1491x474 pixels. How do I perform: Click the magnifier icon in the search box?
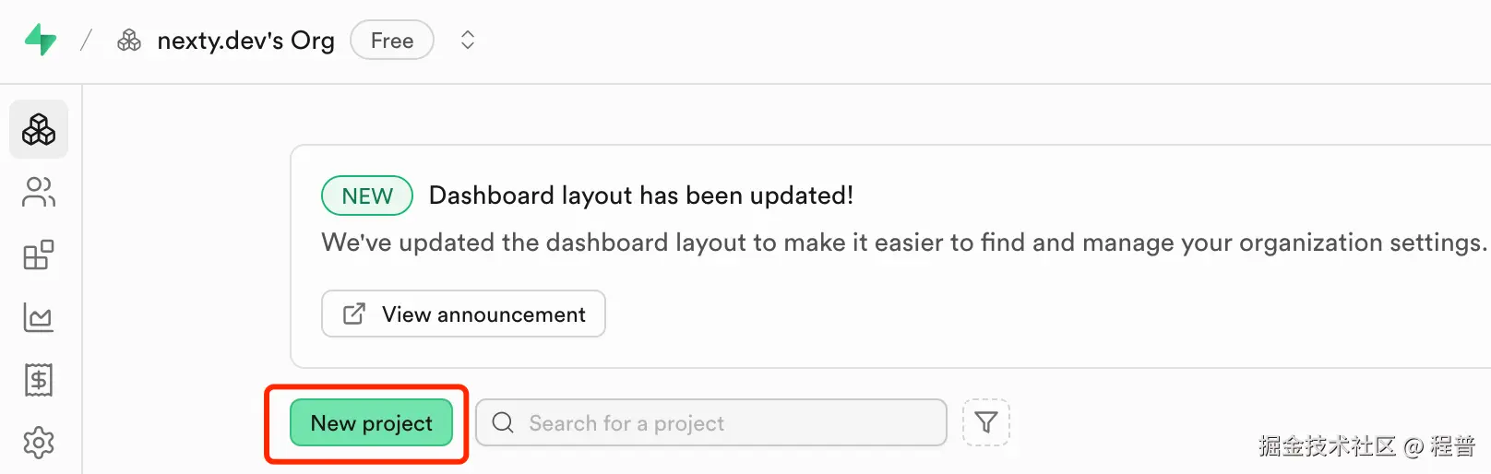503,423
